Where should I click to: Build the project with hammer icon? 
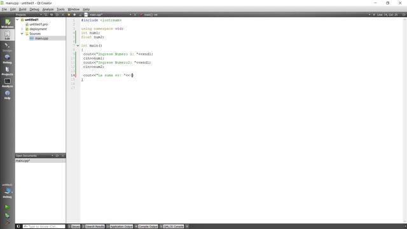coord(7,223)
